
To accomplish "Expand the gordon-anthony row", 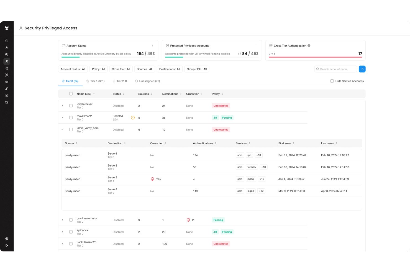I will pyautogui.click(x=62, y=220).
